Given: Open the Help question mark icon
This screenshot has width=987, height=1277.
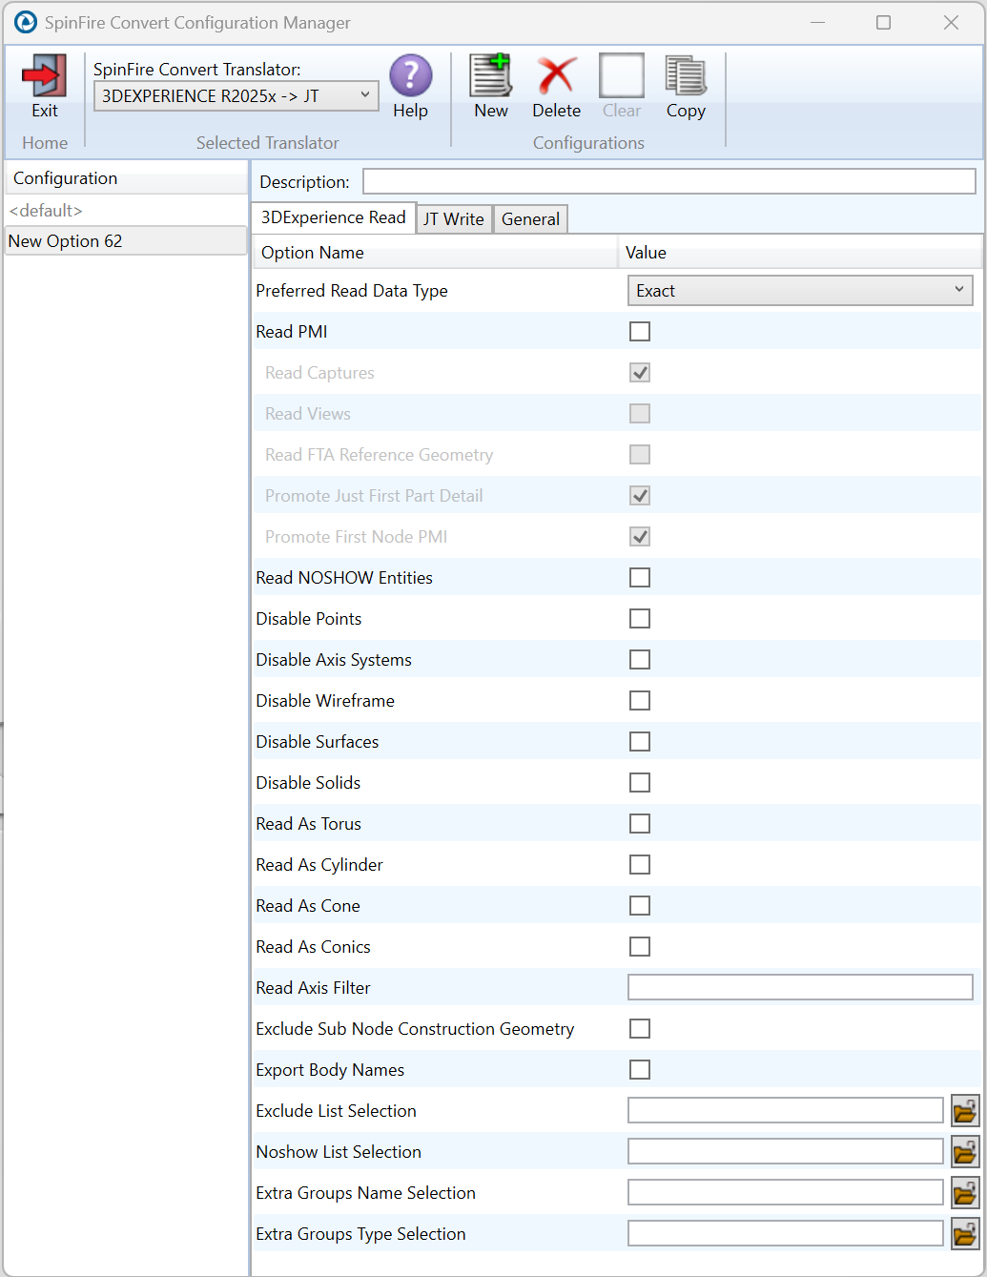Looking at the screenshot, I should 411,75.
